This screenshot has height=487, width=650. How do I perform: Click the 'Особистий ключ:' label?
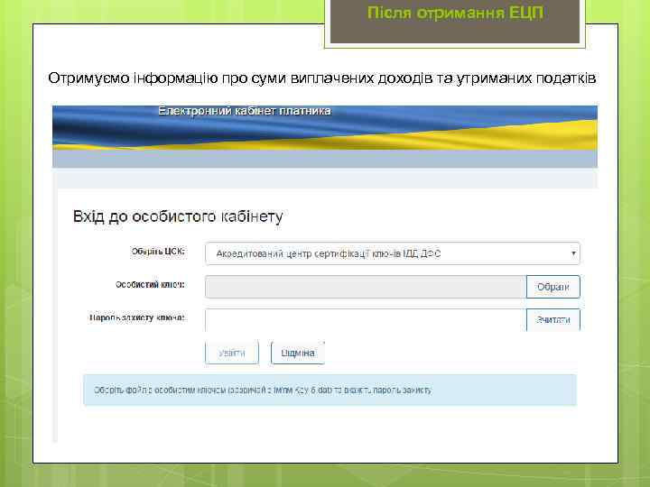click(x=150, y=284)
